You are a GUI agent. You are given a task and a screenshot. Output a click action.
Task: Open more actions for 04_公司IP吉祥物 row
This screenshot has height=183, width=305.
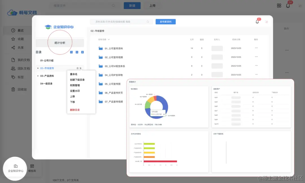click(x=256, y=74)
